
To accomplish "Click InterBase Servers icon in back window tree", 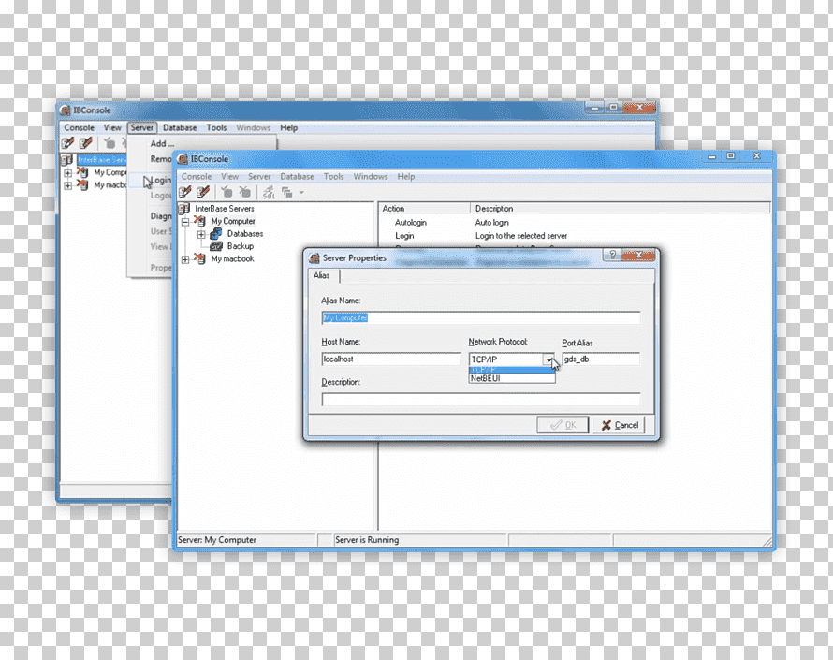I will 67,159.
